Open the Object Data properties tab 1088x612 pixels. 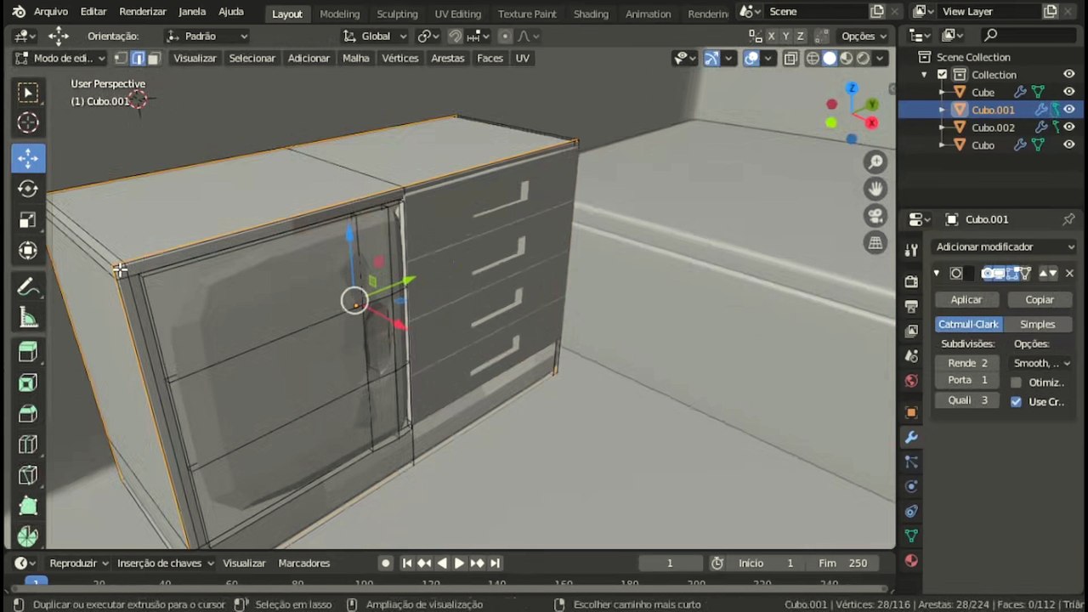point(911,536)
